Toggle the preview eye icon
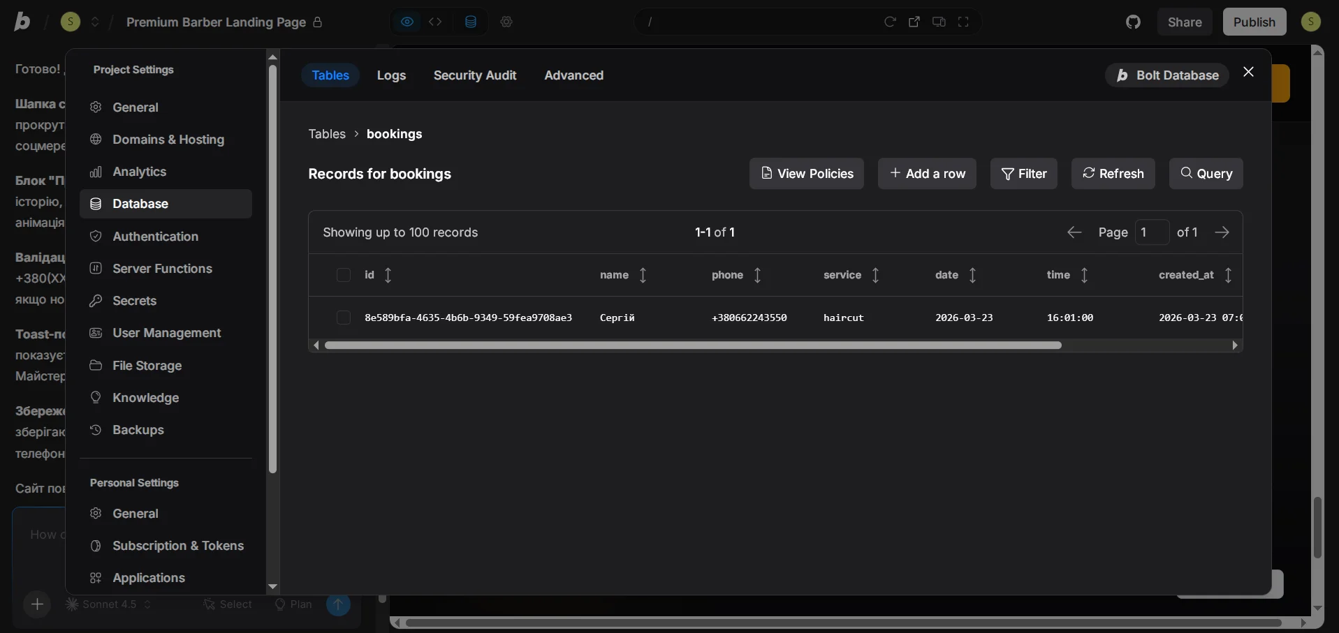Image resolution: width=1339 pixels, height=633 pixels. 408,22
